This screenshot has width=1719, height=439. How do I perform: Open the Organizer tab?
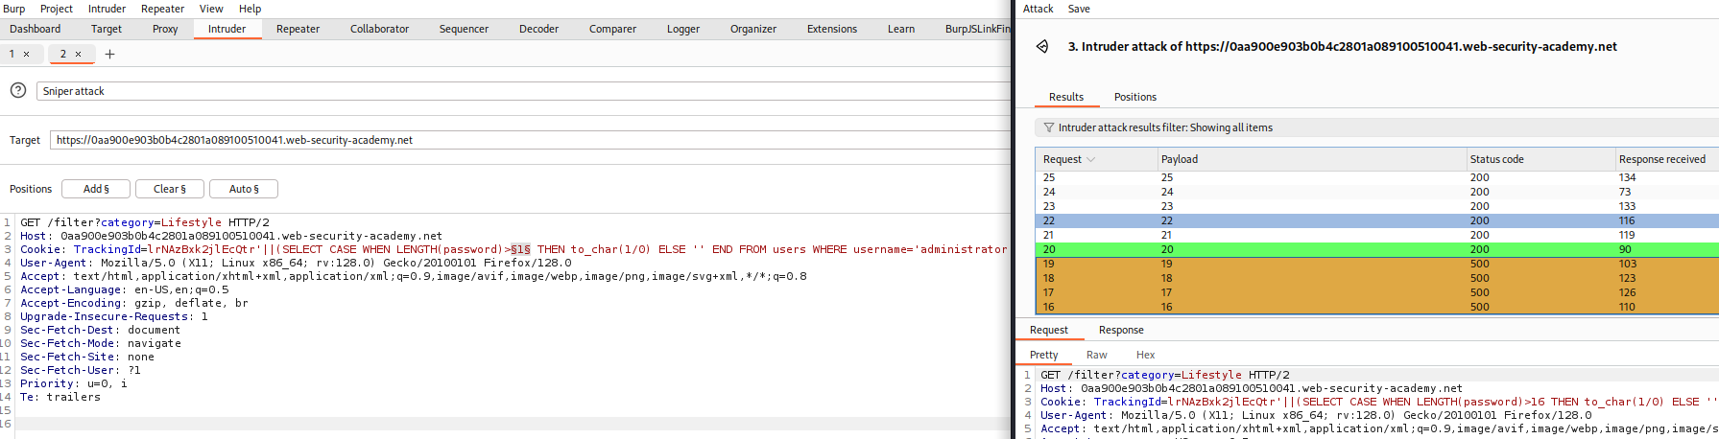[753, 29]
